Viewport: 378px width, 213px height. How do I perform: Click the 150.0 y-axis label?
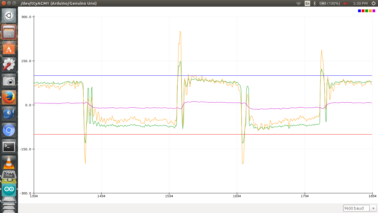click(27, 61)
